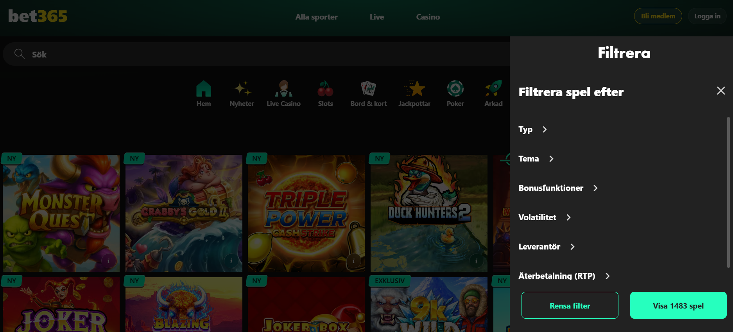Open the Bord & kort cards icon
This screenshot has width=733, height=332.
click(x=368, y=89)
